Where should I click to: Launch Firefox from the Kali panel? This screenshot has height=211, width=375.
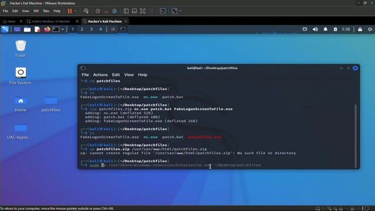(47, 29)
